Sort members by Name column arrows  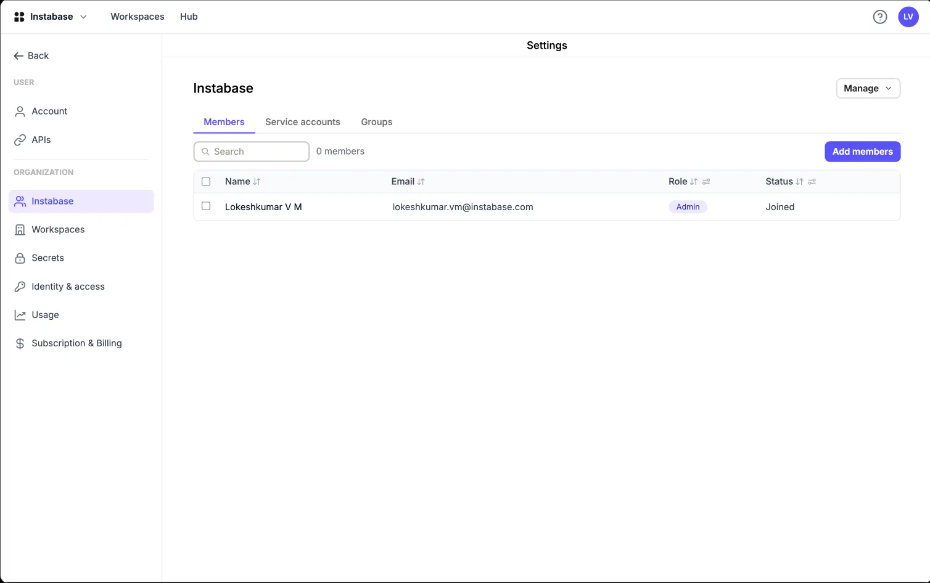click(257, 182)
